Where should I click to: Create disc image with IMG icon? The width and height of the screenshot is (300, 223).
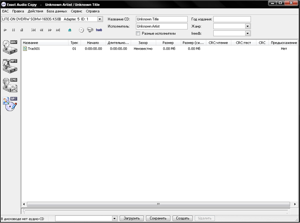[10, 85]
